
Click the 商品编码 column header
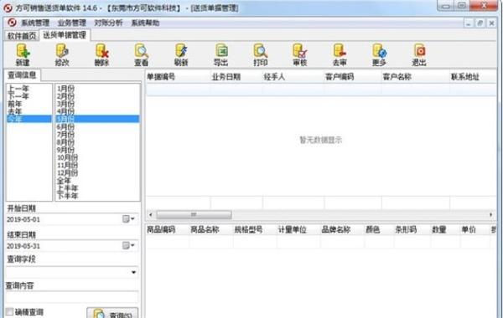coord(168,229)
